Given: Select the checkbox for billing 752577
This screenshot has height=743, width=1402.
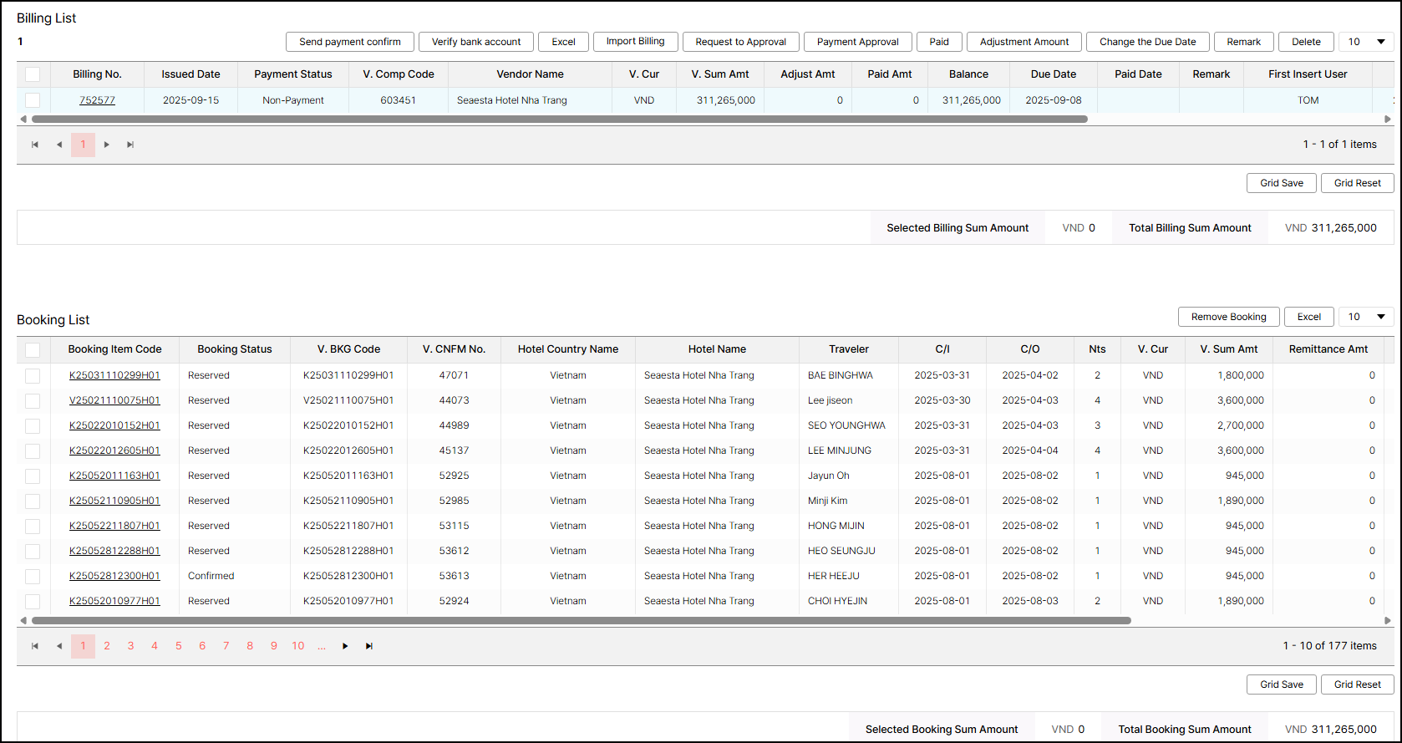Looking at the screenshot, I should (33, 100).
